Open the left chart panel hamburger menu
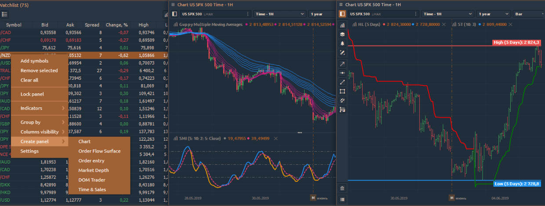This screenshot has height=206, width=545. click(172, 4)
